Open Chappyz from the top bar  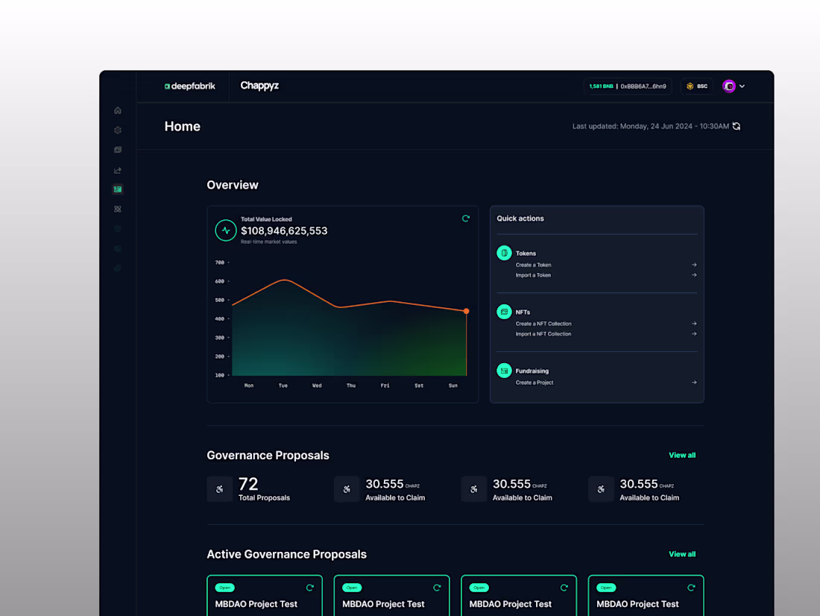[259, 86]
